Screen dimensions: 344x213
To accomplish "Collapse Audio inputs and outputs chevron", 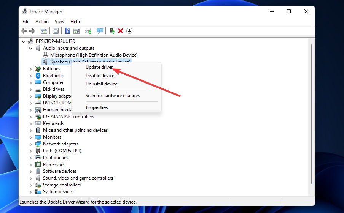I will click(31, 48).
